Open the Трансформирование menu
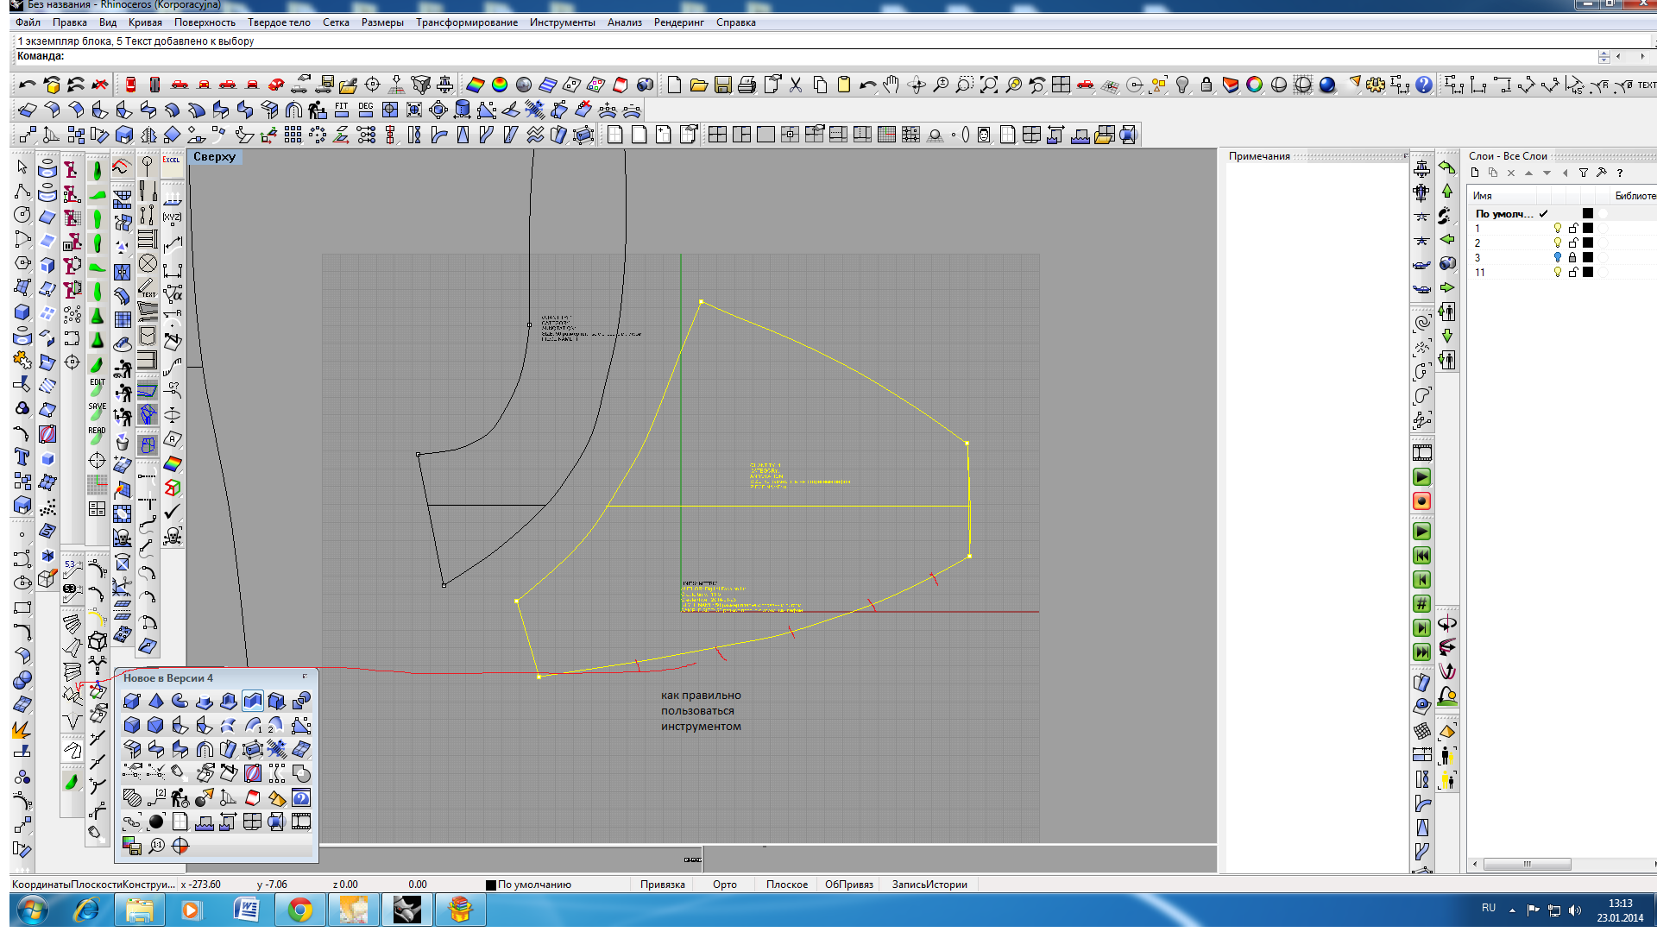Screen dimensions: 1657x932 coord(466,22)
